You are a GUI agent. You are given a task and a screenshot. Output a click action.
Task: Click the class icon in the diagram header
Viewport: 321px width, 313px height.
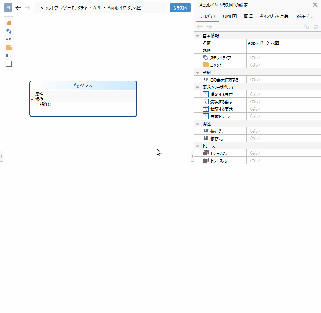pyautogui.click(x=76, y=85)
